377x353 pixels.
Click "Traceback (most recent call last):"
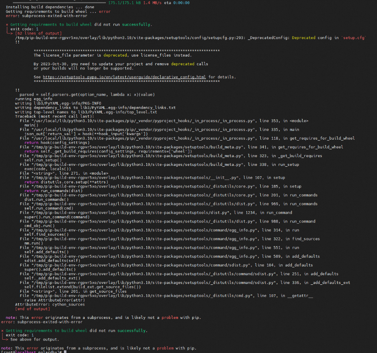(x=54, y=116)
